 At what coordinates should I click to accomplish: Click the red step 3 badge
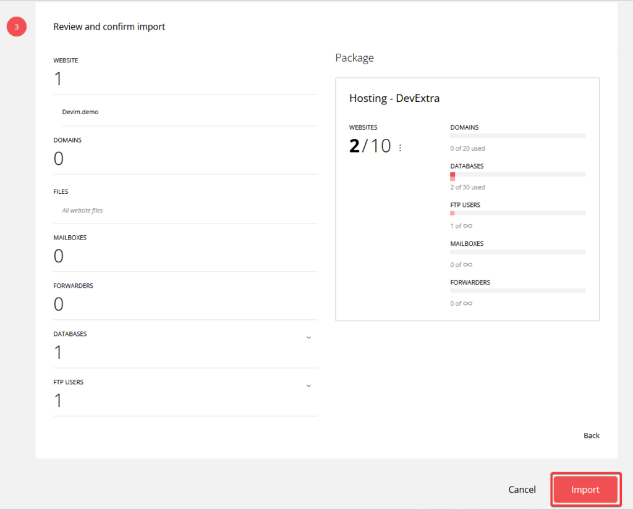click(x=17, y=27)
